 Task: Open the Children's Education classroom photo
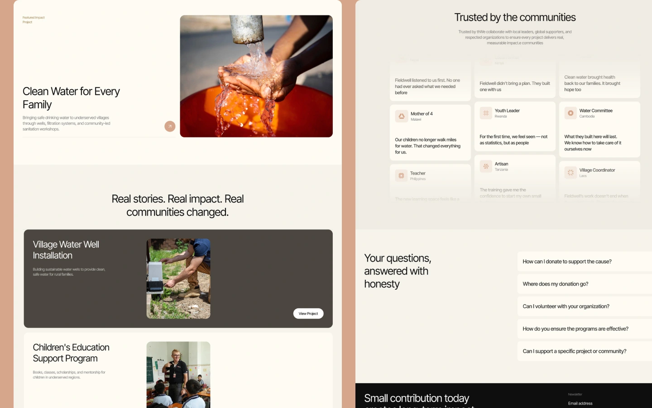point(178,375)
